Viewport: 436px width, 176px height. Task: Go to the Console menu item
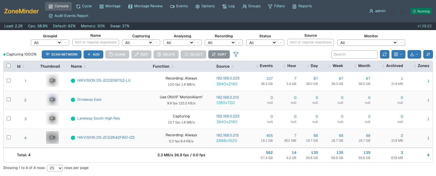(x=58, y=6)
